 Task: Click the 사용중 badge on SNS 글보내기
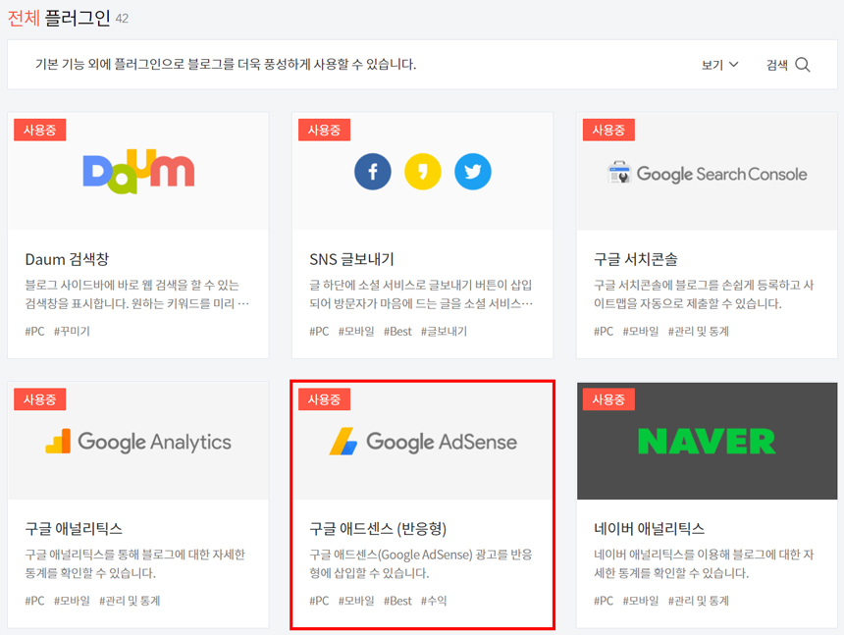pyautogui.click(x=324, y=130)
